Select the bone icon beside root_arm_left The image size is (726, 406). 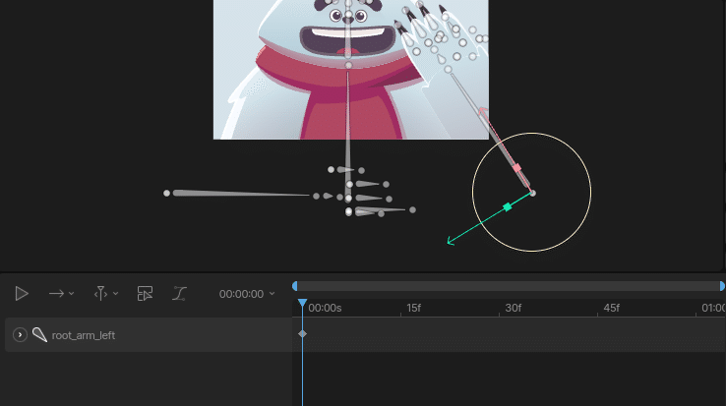pyautogui.click(x=39, y=334)
